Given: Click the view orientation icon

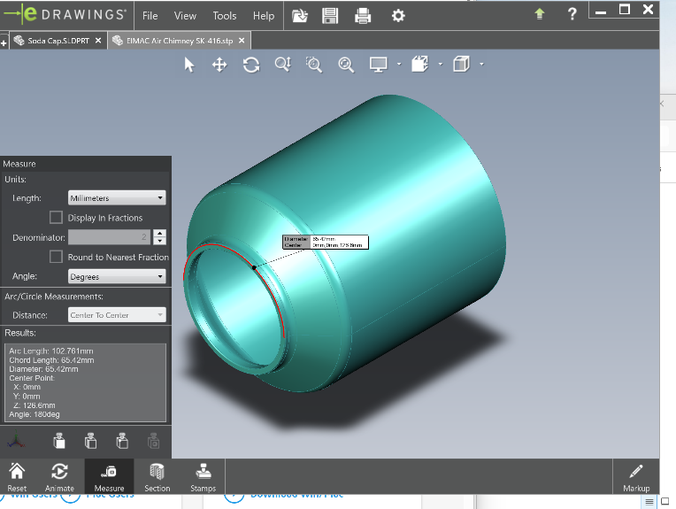Looking at the screenshot, I should pyautogui.click(x=419, y=65).
